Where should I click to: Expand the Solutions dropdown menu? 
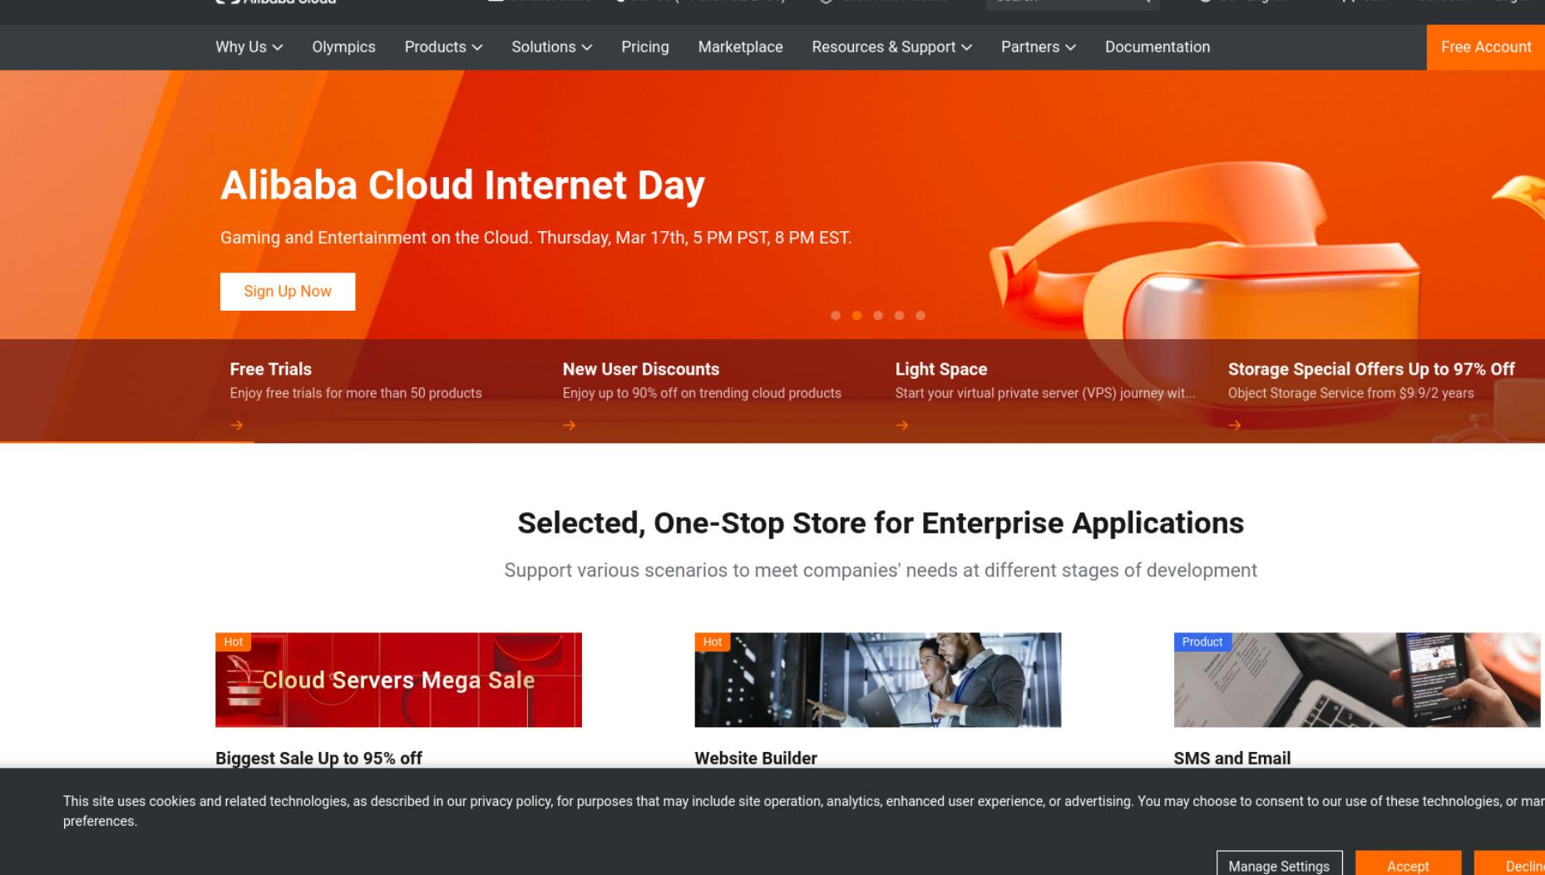(x=551, y=47)
